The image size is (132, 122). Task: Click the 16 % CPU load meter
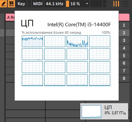pos(75,4)
